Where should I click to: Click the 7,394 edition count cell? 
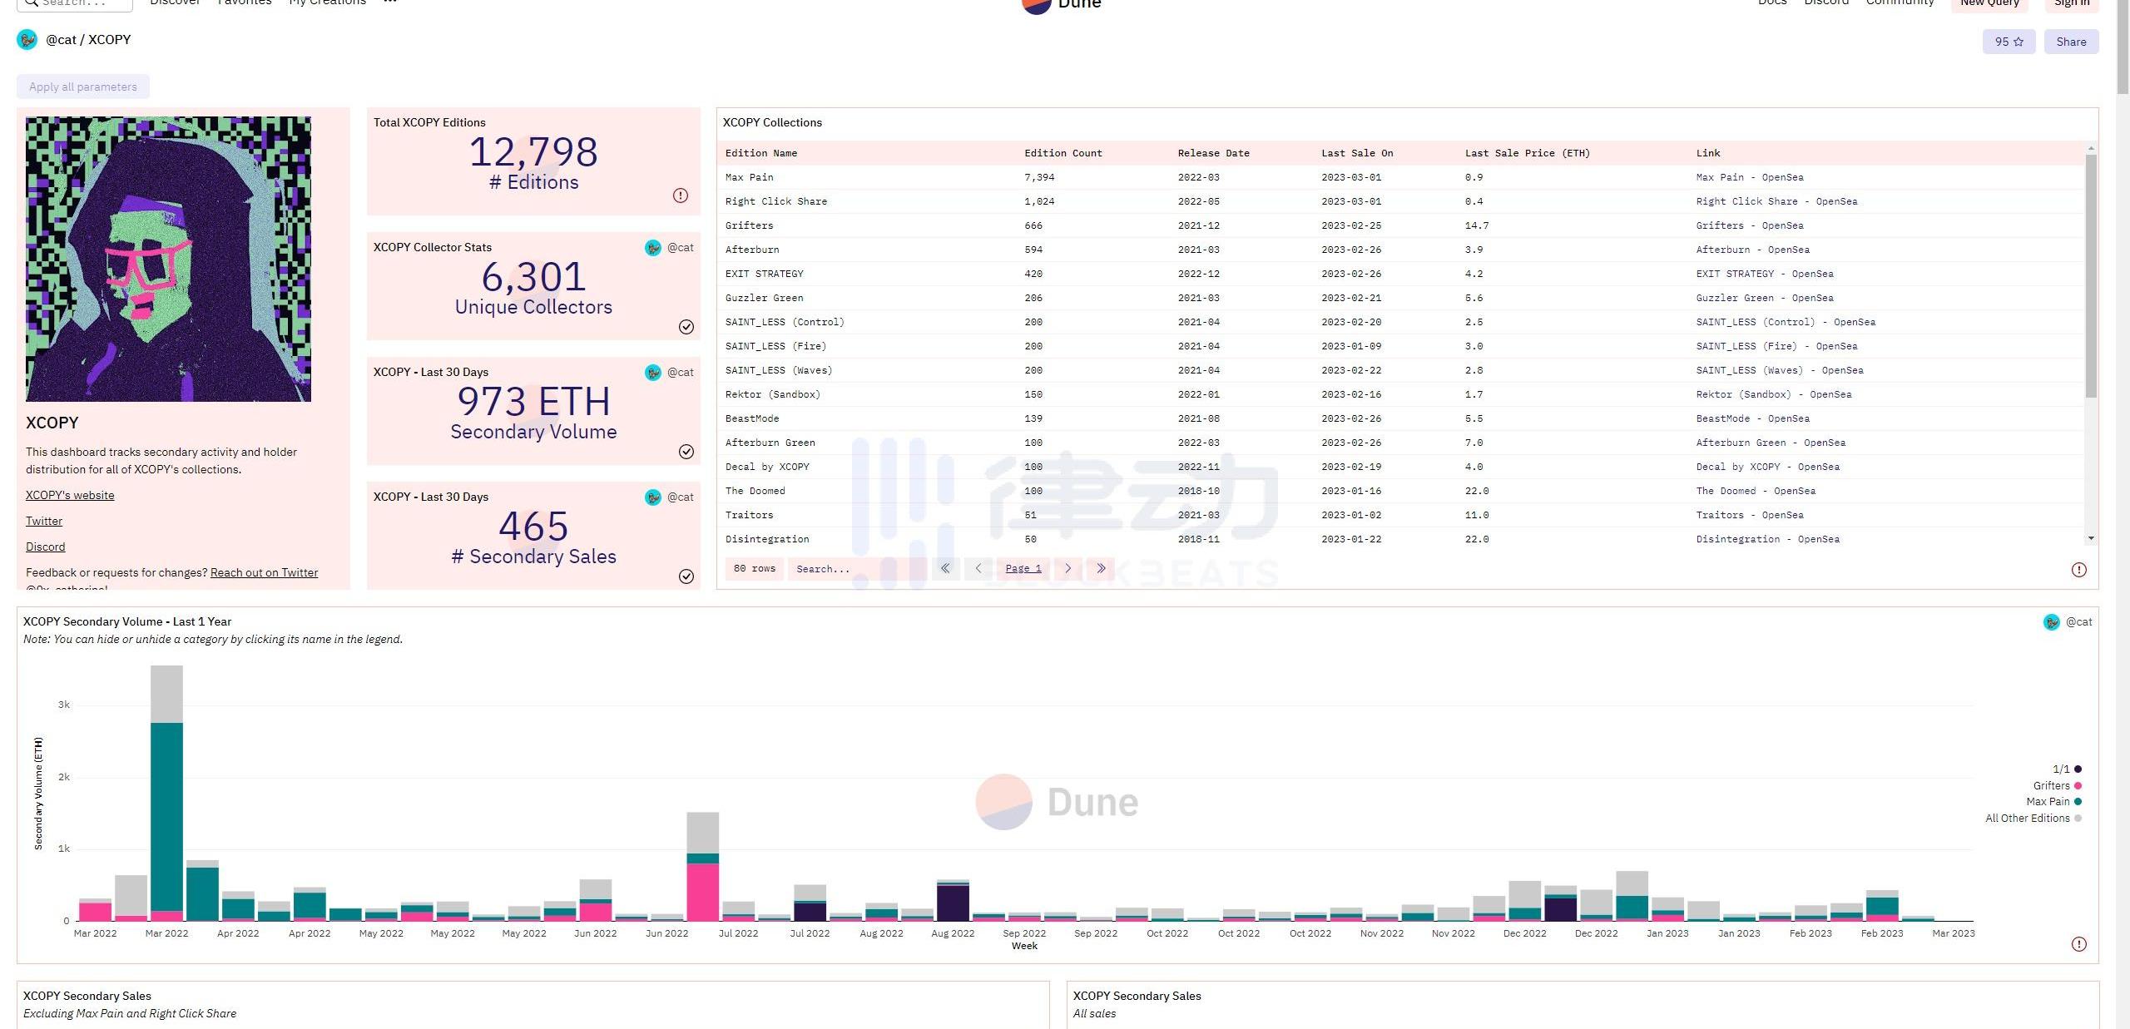pyautogui.click(x=1039, y=177)
